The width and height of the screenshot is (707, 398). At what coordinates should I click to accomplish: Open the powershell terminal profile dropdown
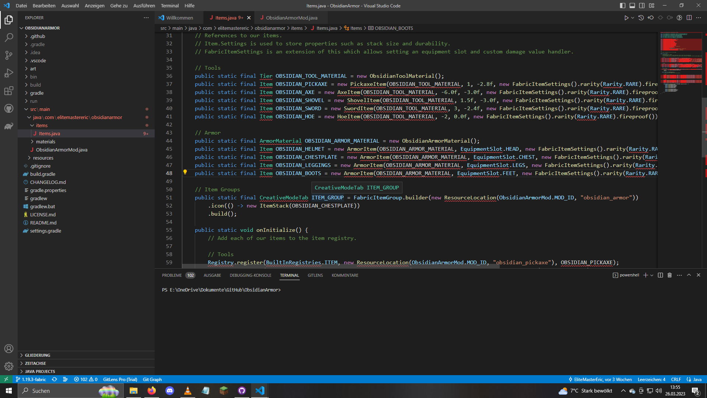click(x=652, y=275)
